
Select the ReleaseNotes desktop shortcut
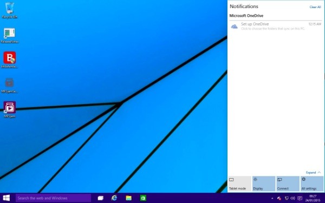tap(10, 35)
